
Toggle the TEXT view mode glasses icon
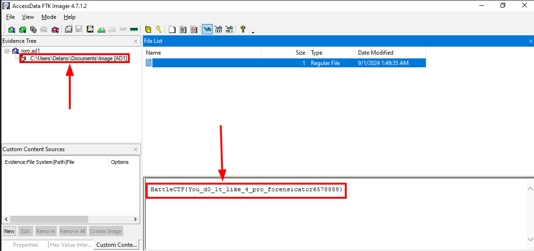218,30
